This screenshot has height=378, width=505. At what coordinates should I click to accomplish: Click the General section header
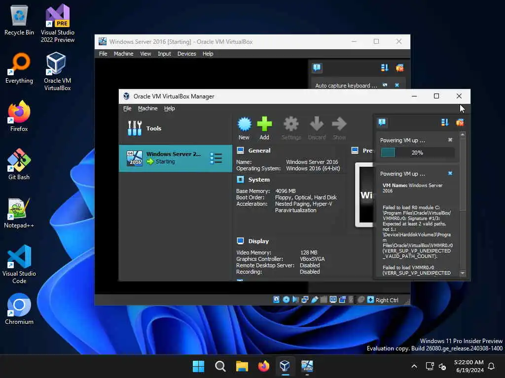259,151
